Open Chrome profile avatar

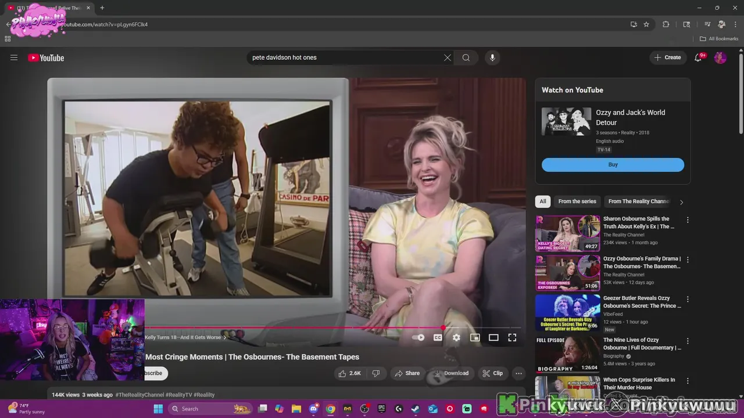coord(721,24)
